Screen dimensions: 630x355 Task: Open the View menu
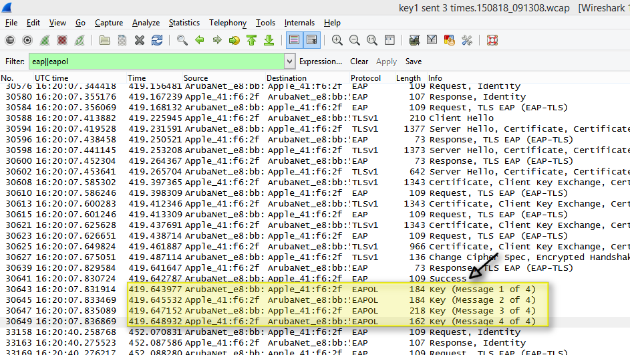(x=58, y=23)
